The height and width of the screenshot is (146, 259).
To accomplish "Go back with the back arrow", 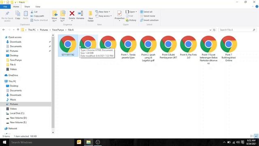I will [x=4, y=30].
